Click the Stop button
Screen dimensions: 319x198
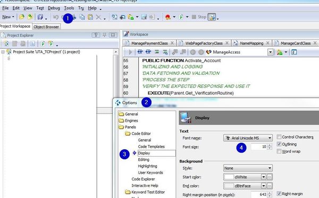coord(199,17)
